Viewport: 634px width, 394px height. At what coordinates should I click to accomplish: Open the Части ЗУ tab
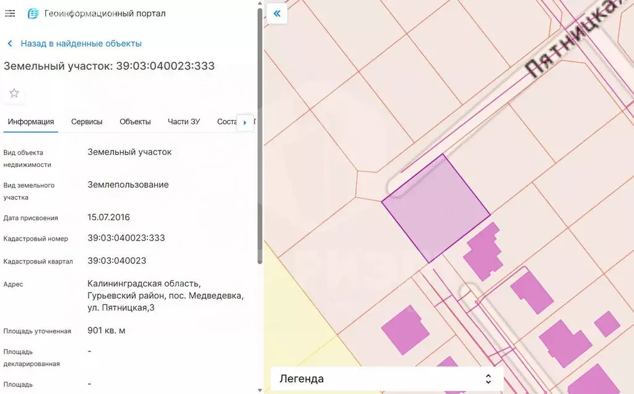tap(184, 122)
